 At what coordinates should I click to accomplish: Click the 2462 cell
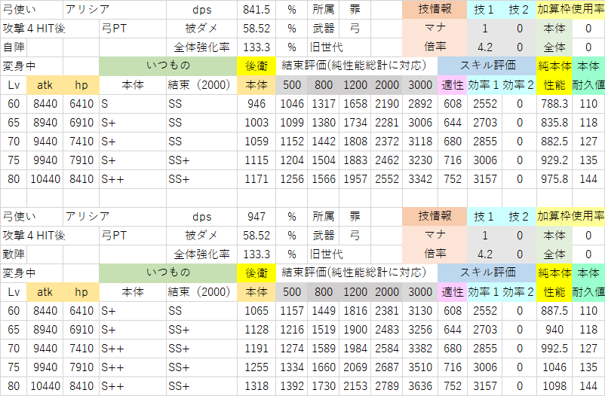387,160
